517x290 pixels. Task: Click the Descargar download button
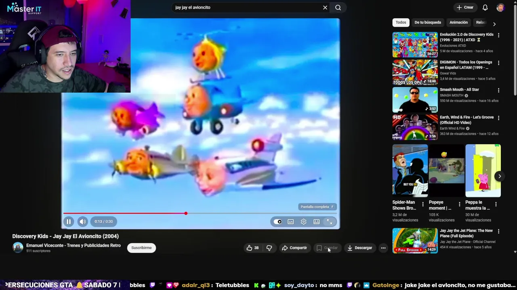(359, 248)
